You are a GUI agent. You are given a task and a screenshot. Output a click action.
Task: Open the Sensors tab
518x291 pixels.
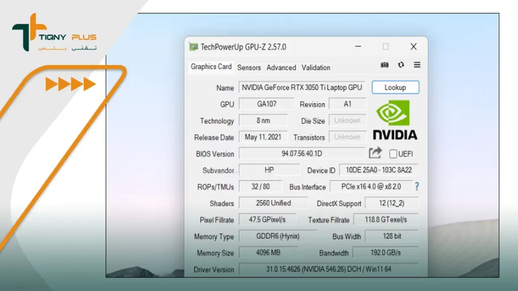point(249,67)
